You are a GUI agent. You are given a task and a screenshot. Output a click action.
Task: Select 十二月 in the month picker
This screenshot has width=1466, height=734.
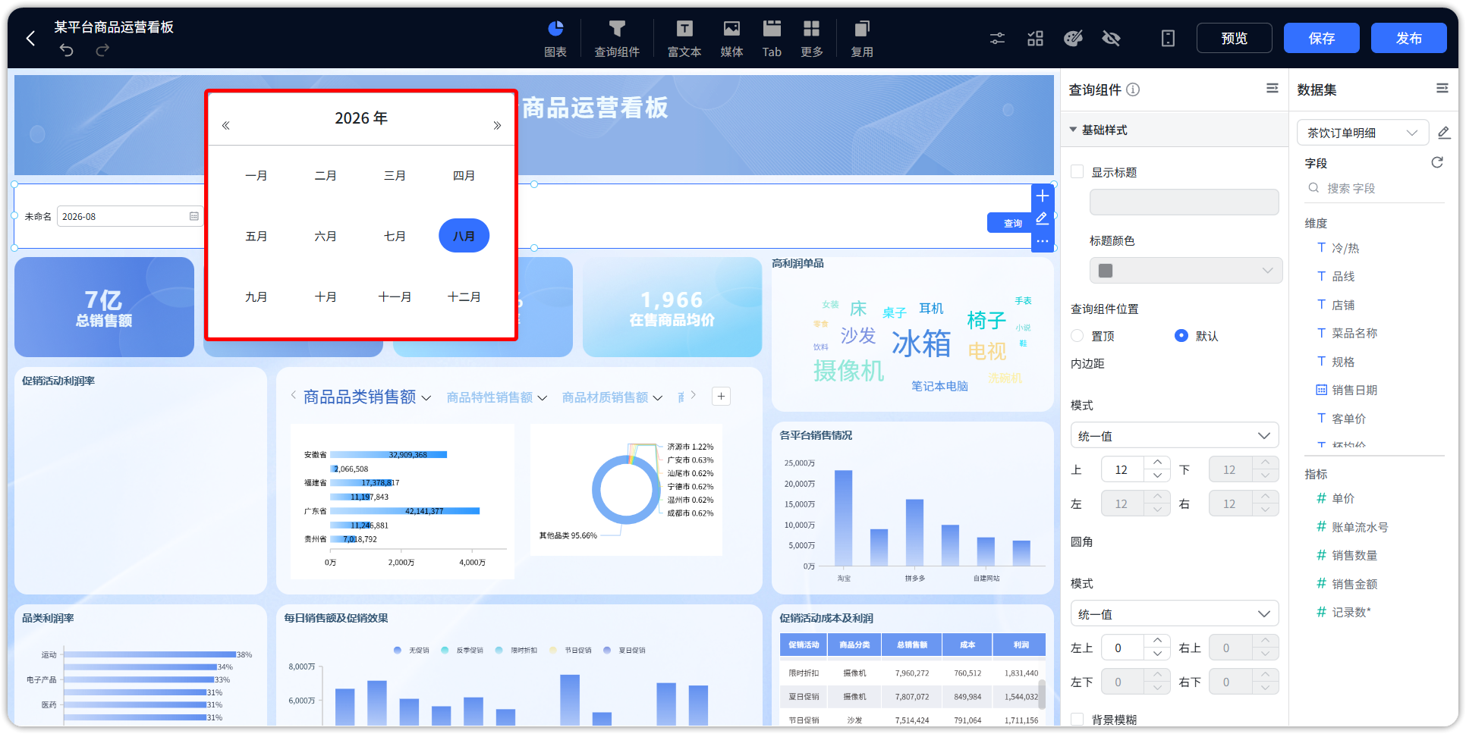pos(464,296)
